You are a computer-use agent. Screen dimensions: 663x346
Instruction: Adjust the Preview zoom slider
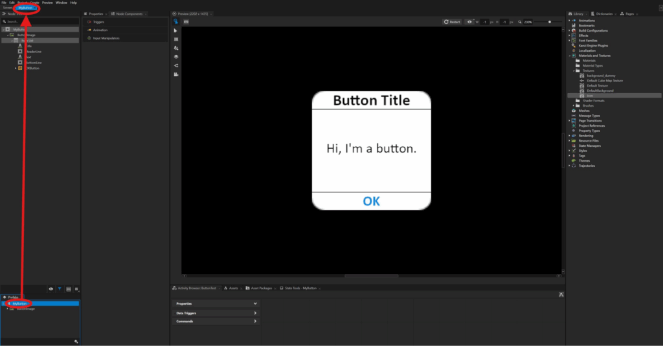click(x=549, y=22)
